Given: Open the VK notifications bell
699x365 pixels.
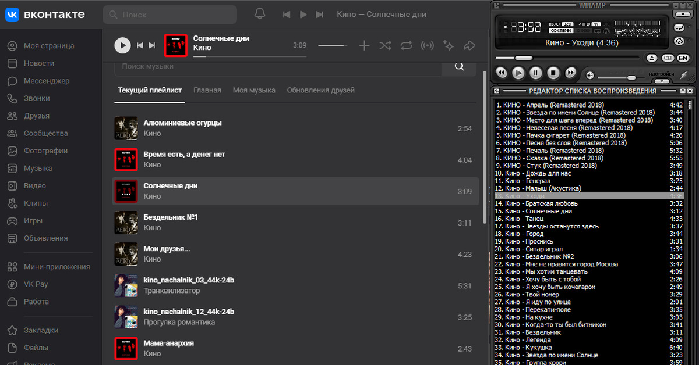Looking at the screenshot, I should coord(260,14).
